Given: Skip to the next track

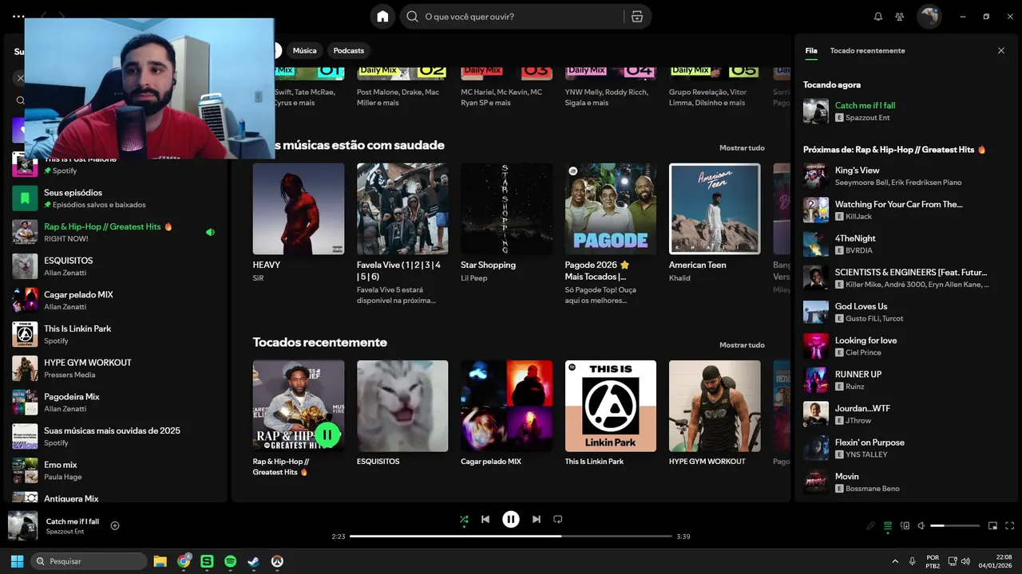Looking at the screenshot, I should pos(537,519).
